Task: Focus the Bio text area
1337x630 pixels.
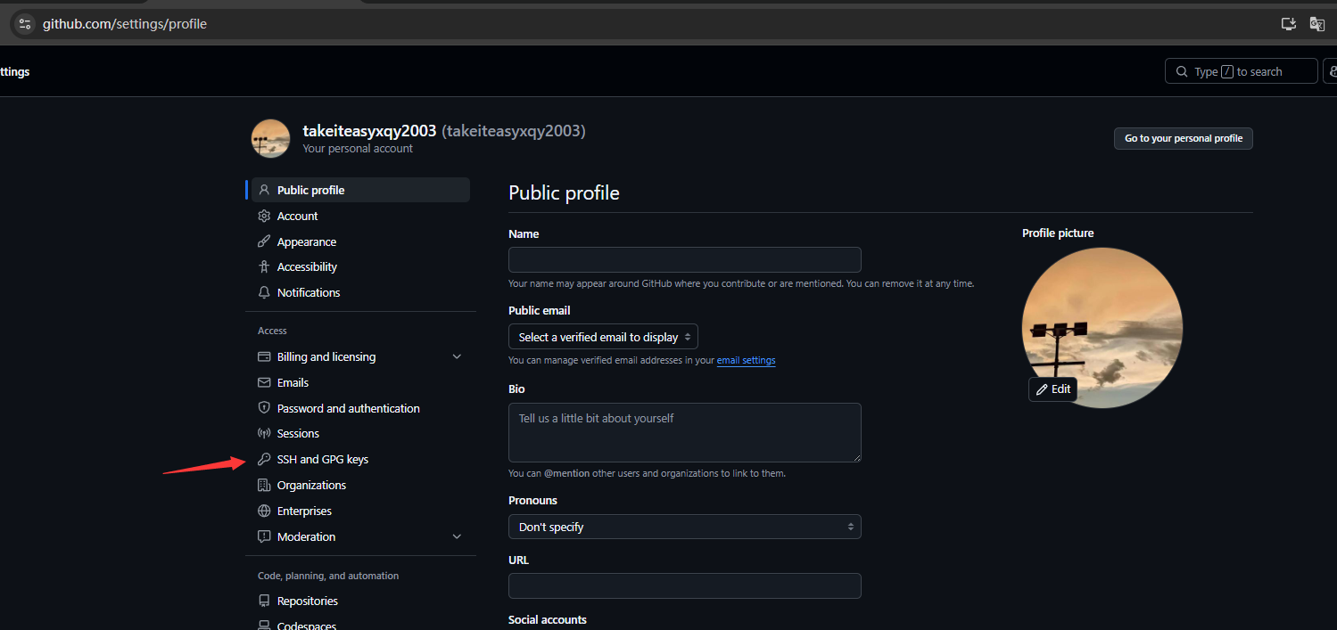Action: [685, 432]
